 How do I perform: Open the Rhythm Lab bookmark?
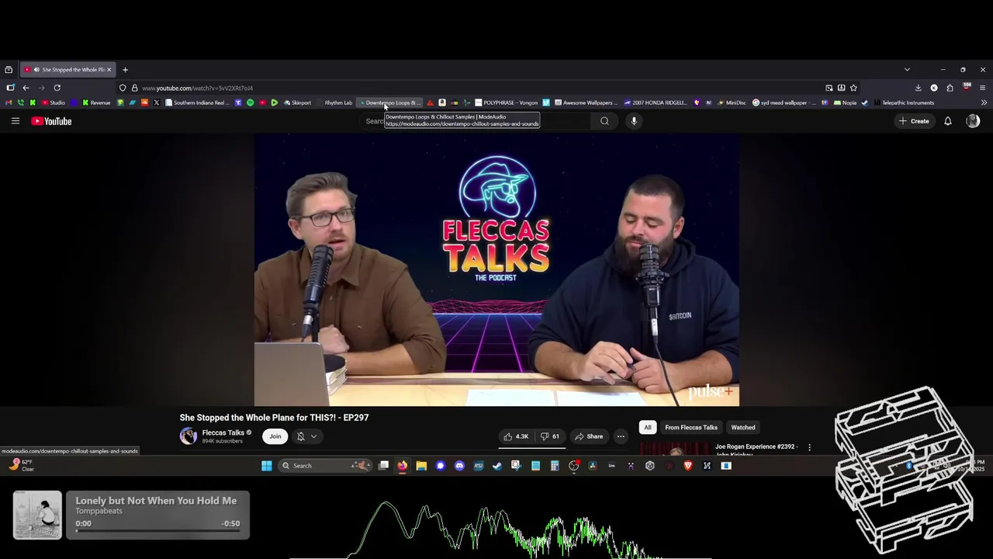point(334,102)
